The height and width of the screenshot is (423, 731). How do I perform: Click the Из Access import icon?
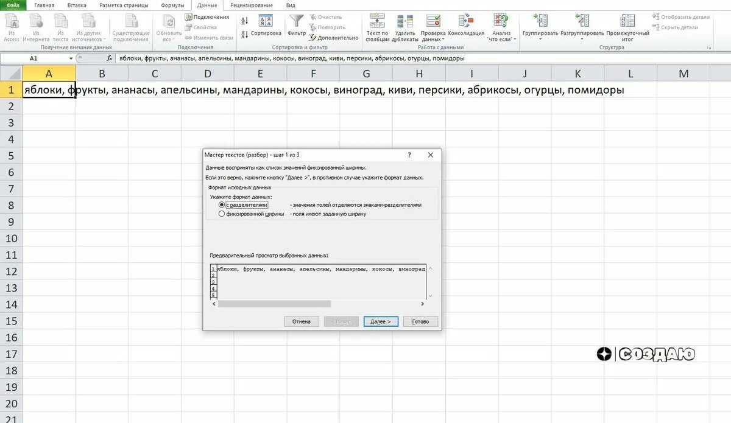coord(12,28)
